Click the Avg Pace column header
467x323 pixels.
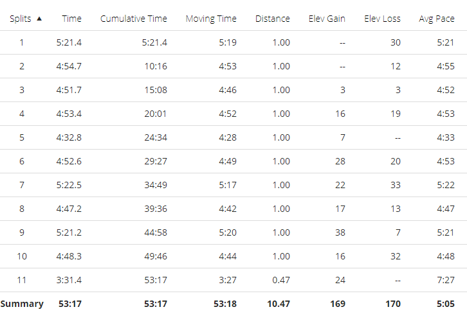coord(437,19)
